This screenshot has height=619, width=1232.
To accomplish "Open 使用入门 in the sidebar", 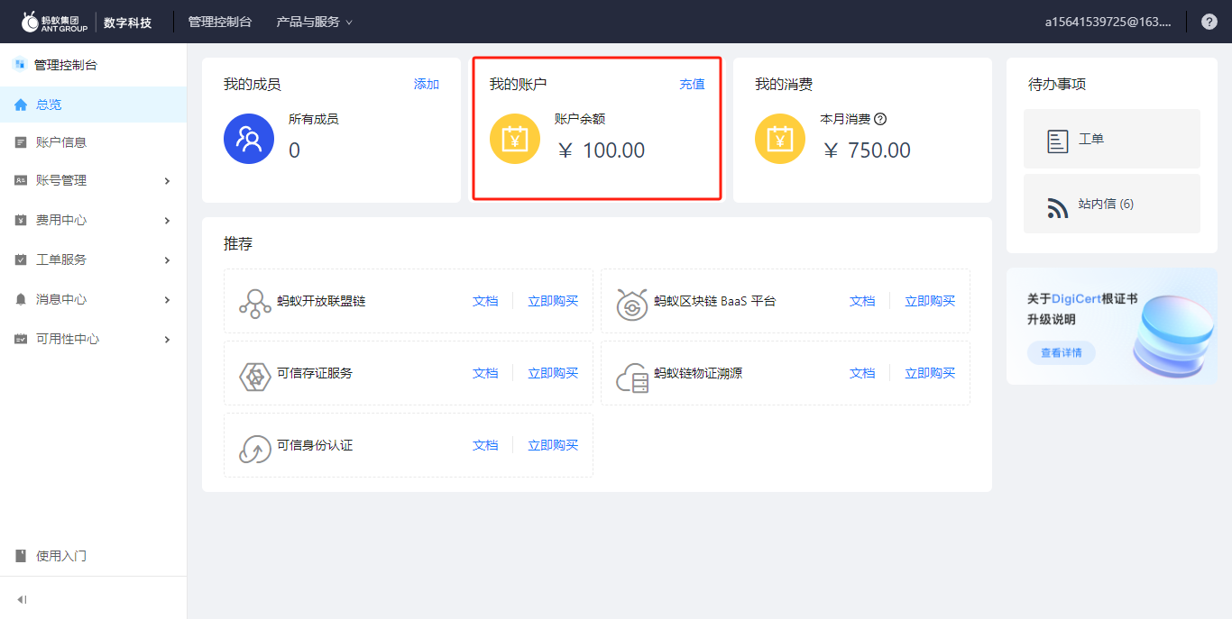I will tap(94, 556).
